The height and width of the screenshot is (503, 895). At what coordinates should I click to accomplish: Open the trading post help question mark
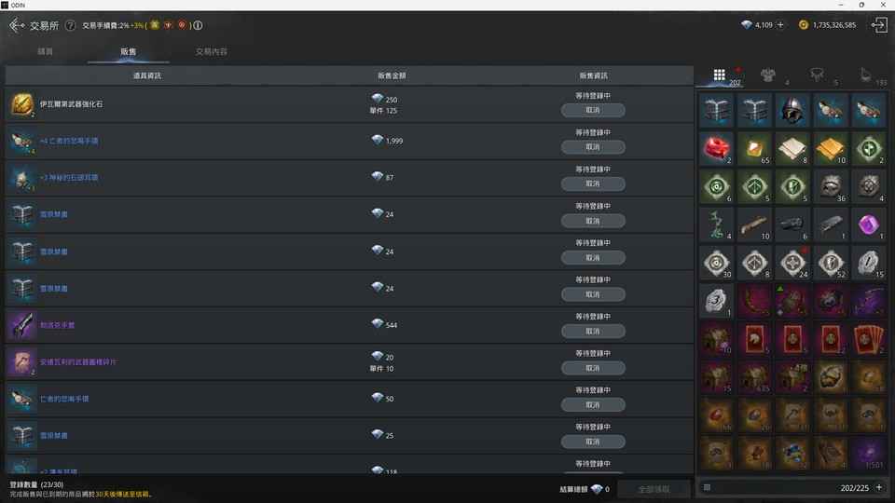(x=70, y=25)
